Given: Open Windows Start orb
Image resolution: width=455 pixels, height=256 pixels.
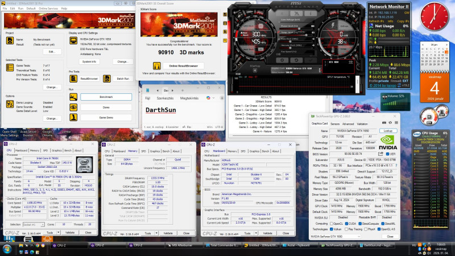Looking at the screenshot, I should click(7, 249).
